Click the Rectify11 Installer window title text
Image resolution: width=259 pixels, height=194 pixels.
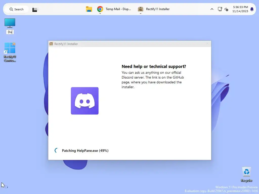66,44
